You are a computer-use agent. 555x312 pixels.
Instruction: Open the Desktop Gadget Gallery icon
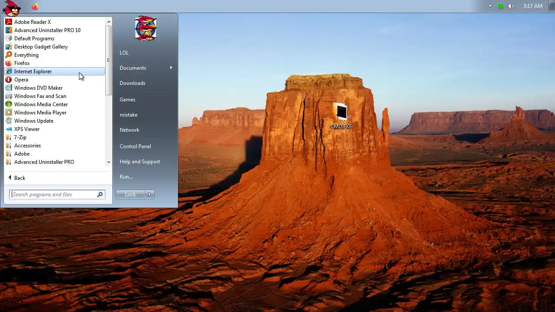(8, 46)
